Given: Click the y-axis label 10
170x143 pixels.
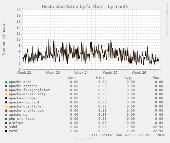Looking at the screenshot, I should click(18, 40).
